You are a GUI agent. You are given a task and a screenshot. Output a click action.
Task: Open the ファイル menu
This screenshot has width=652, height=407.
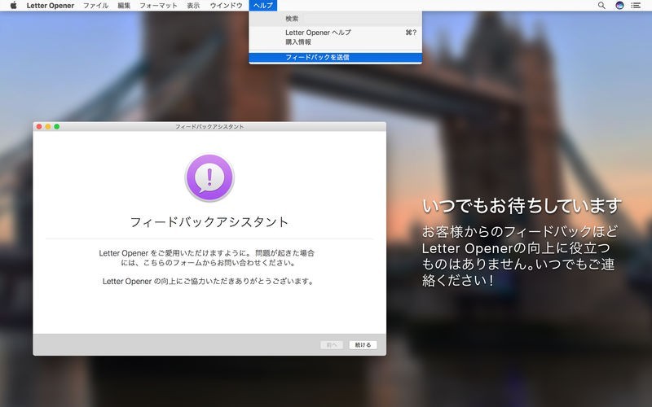coord(95,6)
